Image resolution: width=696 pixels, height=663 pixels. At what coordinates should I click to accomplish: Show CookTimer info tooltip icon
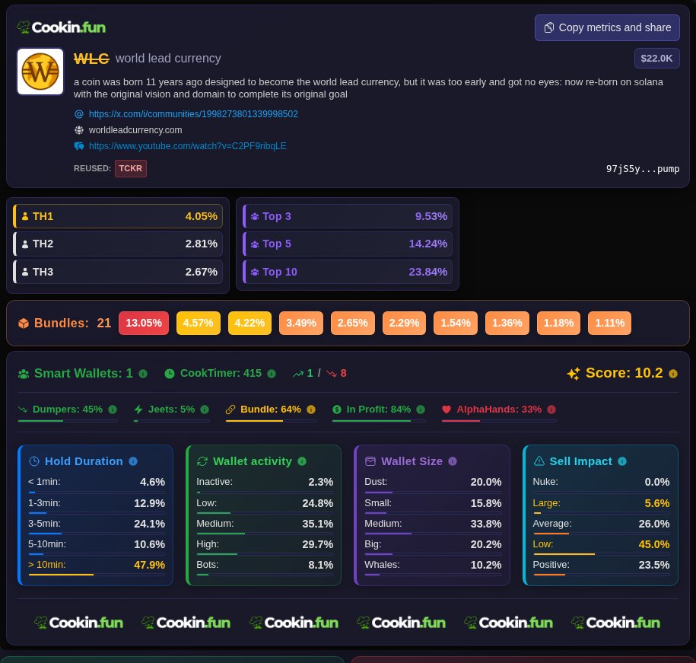point(272,374)
